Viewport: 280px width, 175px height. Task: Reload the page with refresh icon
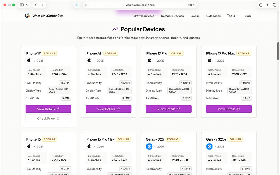click(x=194, y=5)
